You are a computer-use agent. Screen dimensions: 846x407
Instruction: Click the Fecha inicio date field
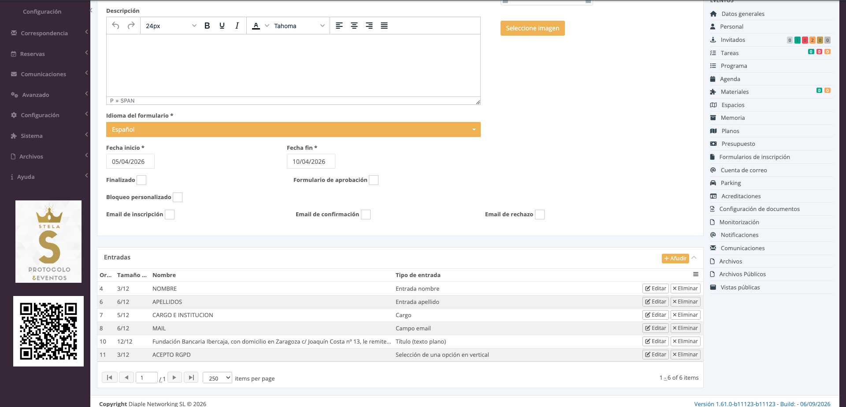coord(130,162)
